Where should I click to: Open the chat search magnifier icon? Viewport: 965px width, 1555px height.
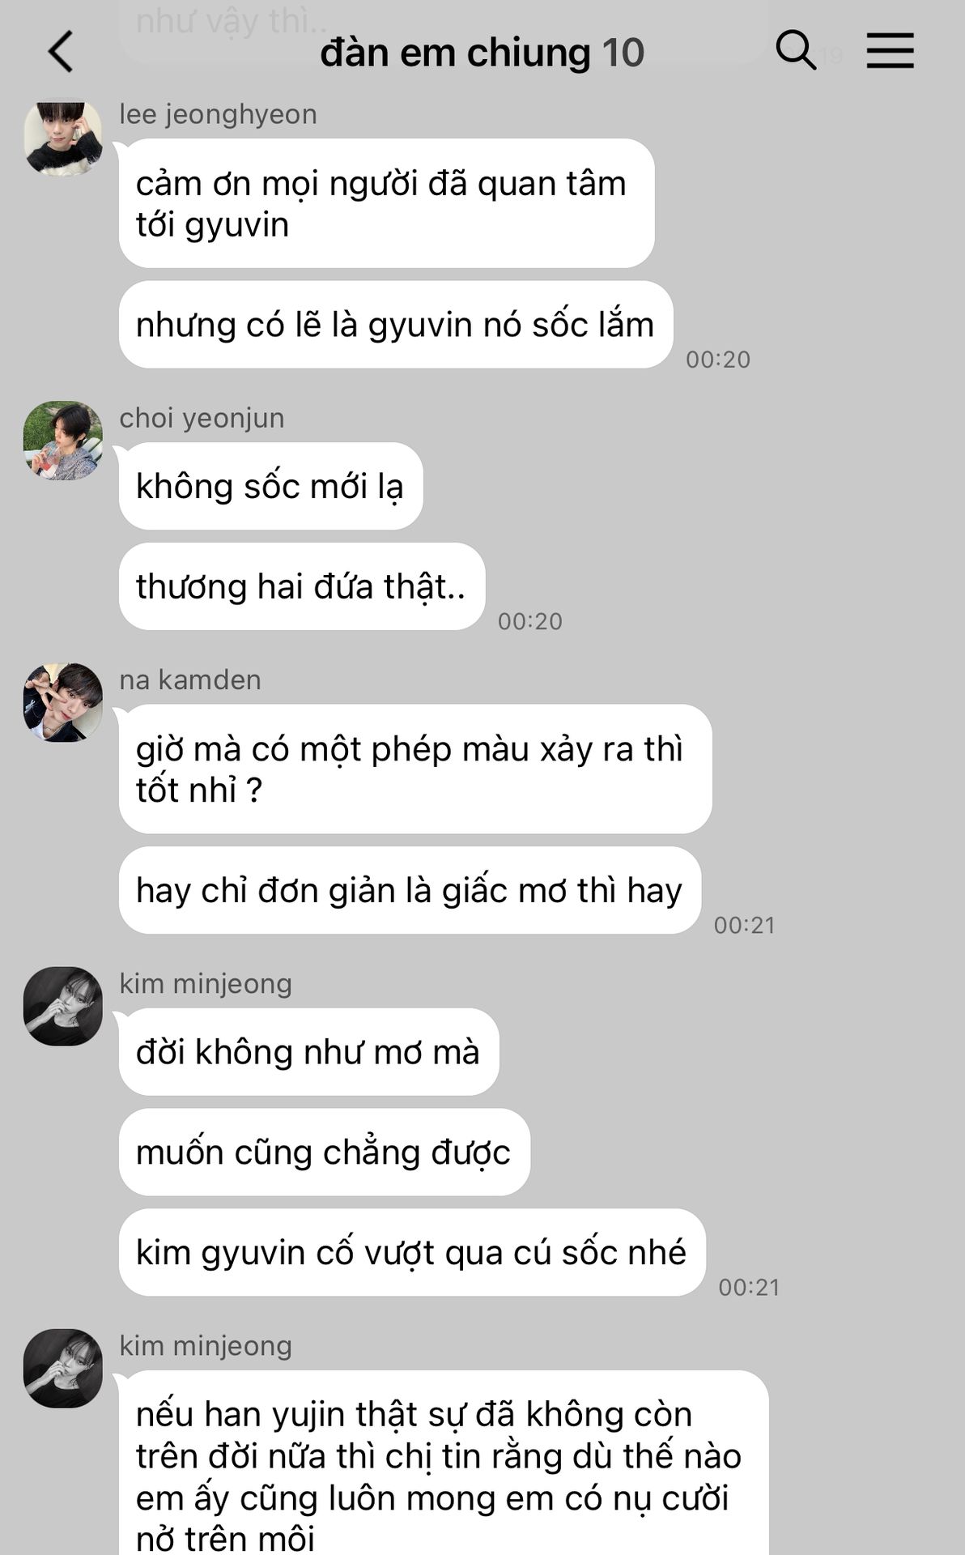[x=795, y=50]
